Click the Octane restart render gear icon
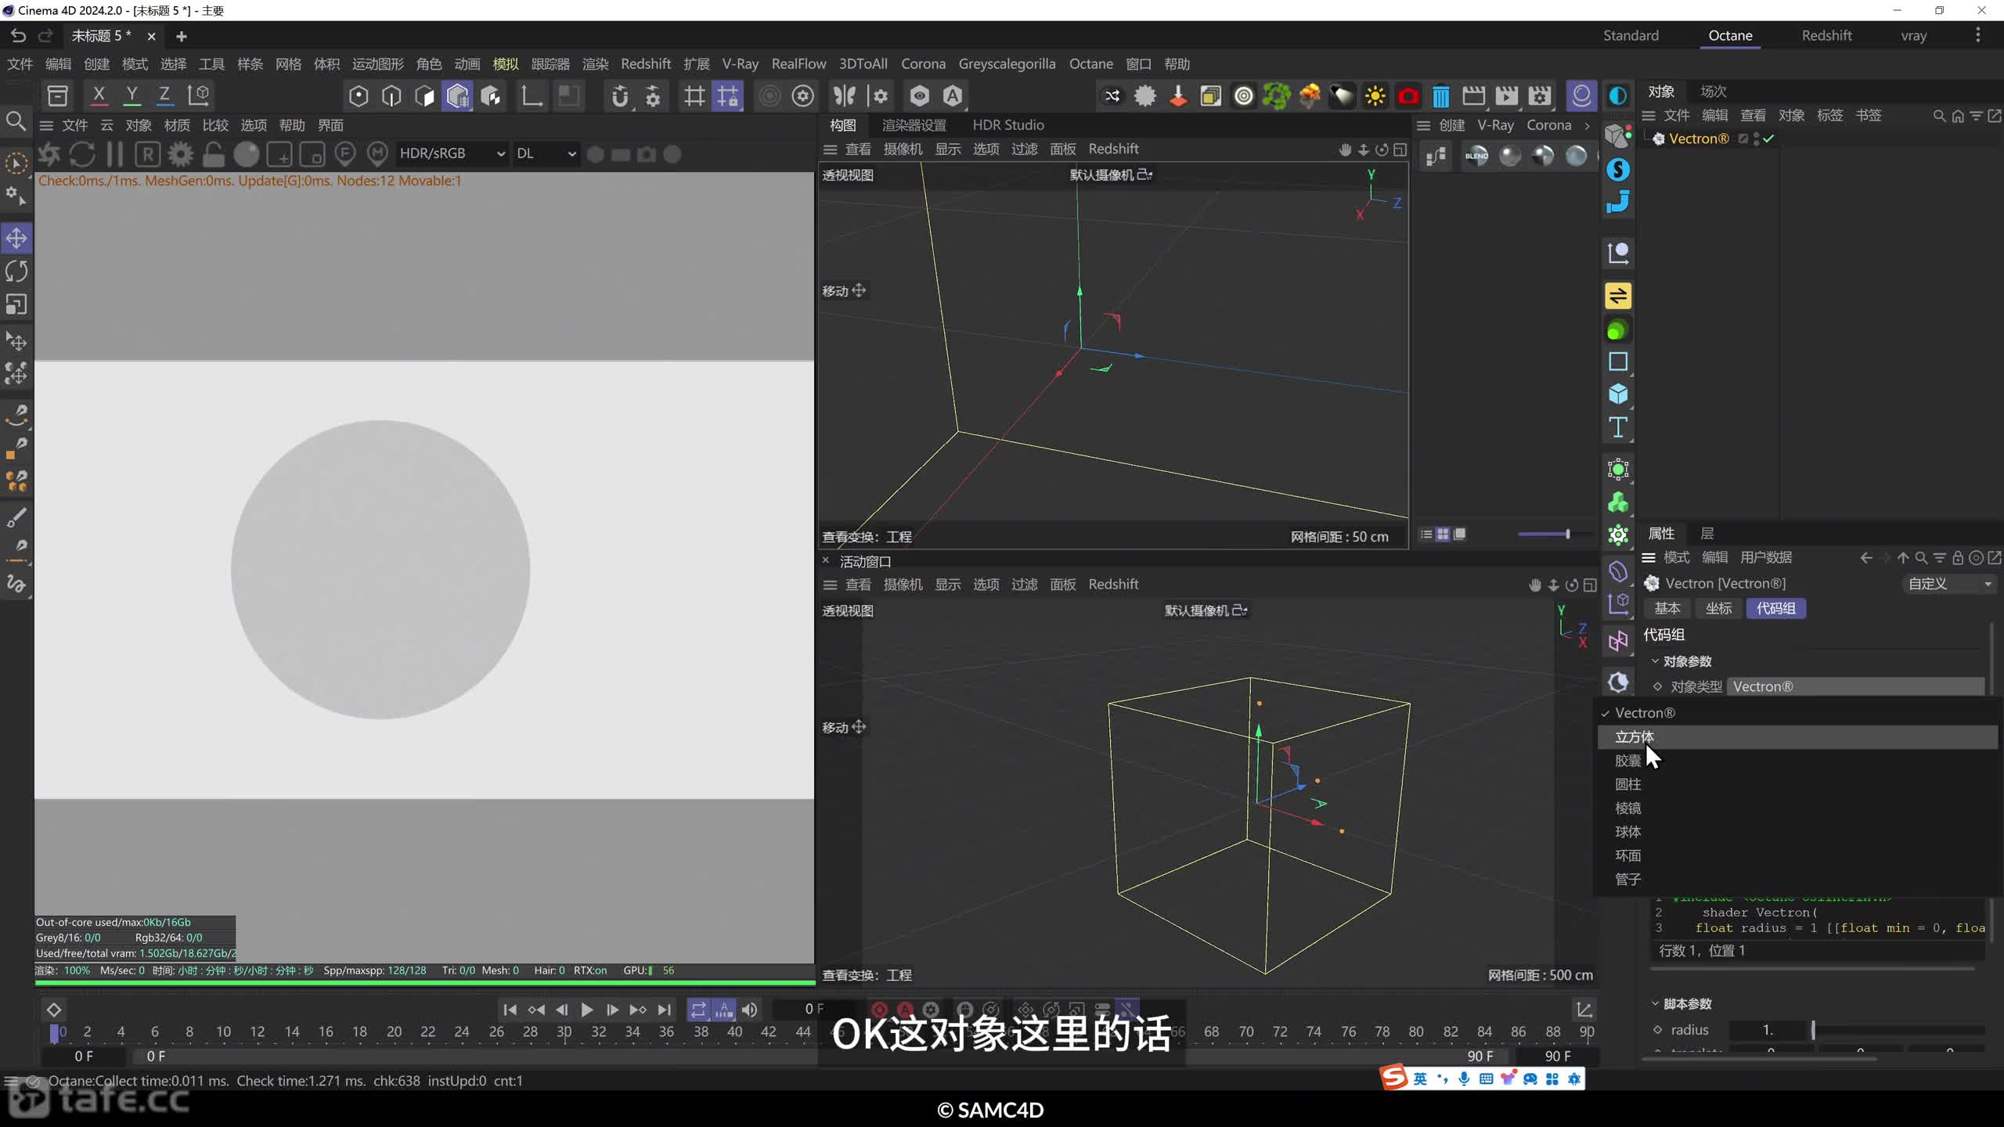This screenshot has width=2004, height=1127. coord(49,154)
